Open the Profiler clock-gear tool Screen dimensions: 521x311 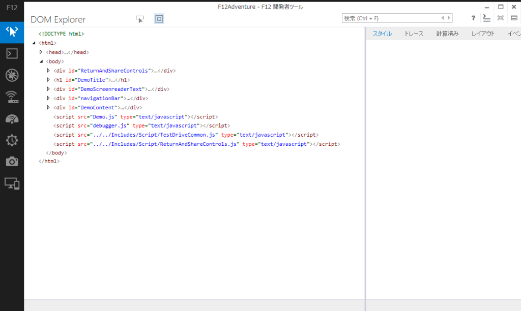pyautogui.click(x=12, y=140)
